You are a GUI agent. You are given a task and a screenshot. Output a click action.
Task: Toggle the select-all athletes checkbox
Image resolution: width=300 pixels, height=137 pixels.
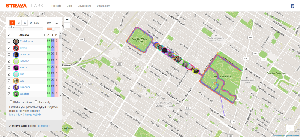(x=9, y=35)
